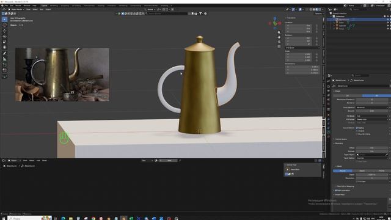
Task: Collapse the Shape panel
Action: click(x=337, y=91)
